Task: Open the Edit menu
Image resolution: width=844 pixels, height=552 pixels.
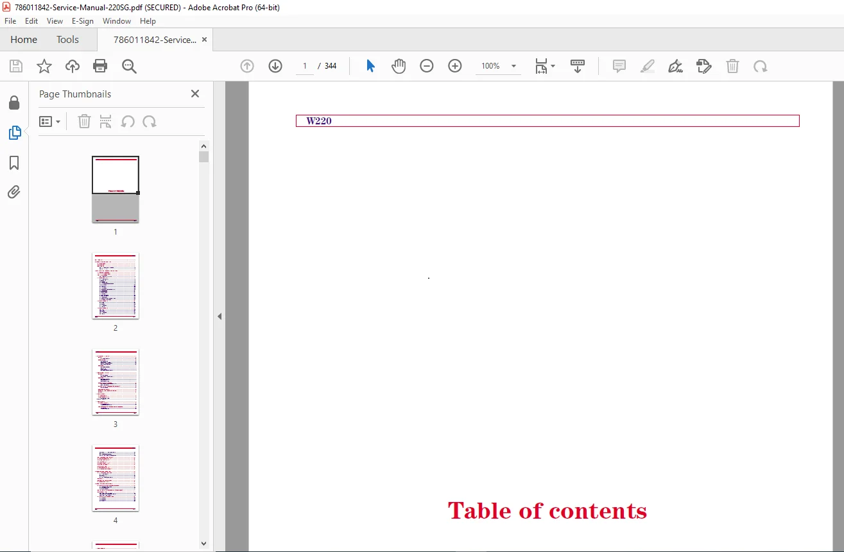Action: pos(31,21)
